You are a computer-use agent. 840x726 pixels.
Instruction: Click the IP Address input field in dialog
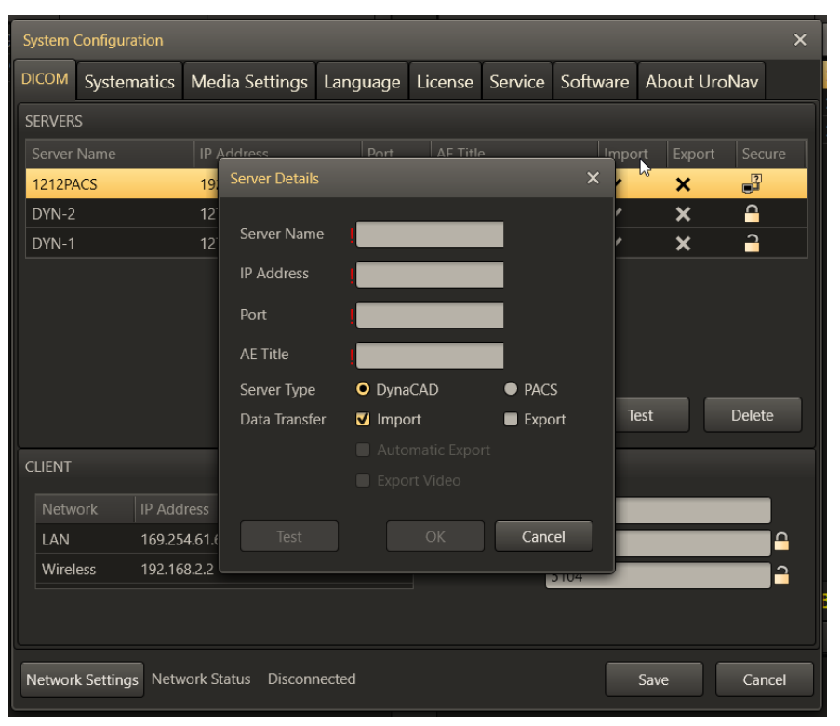pyautogui.click(x=430, y=275)
